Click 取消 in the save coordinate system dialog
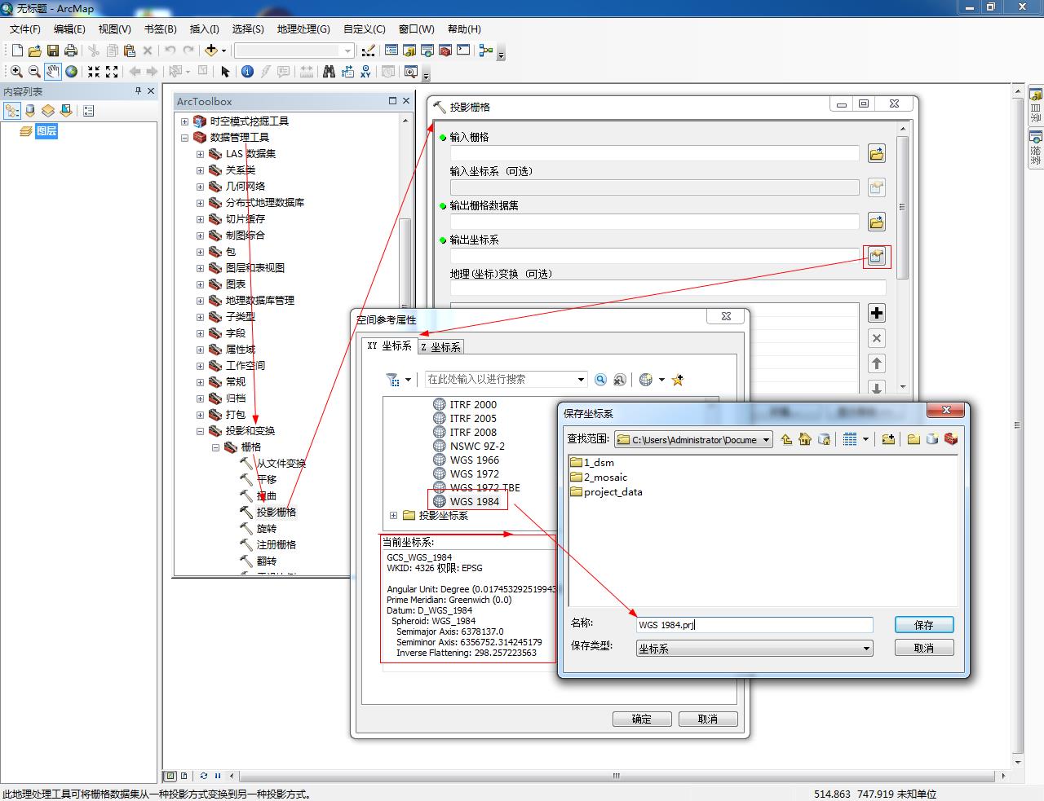The image size is (1044, 801). 924,648
